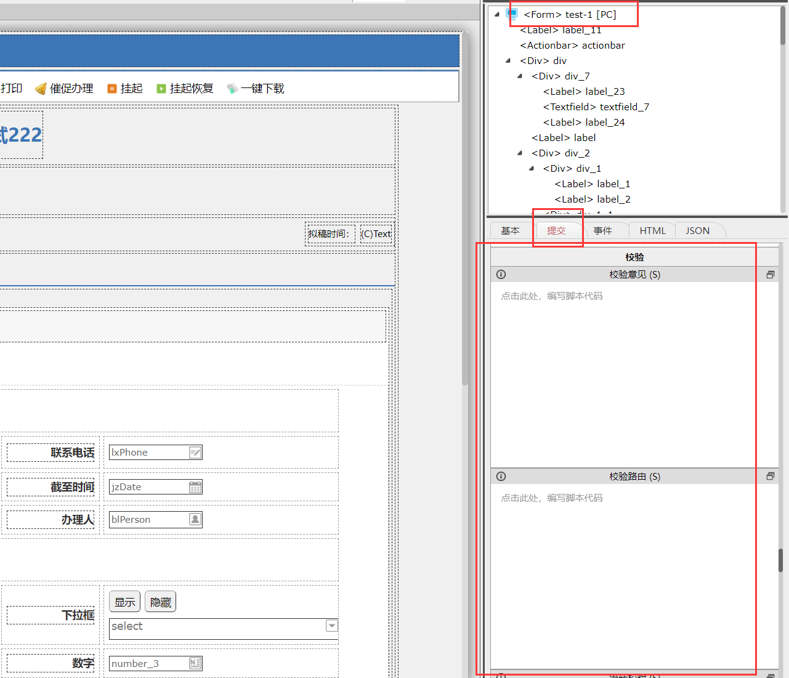789x678 pixels.
Task: Collapse the <Div> div tree node
Action: tap(508, 60)
